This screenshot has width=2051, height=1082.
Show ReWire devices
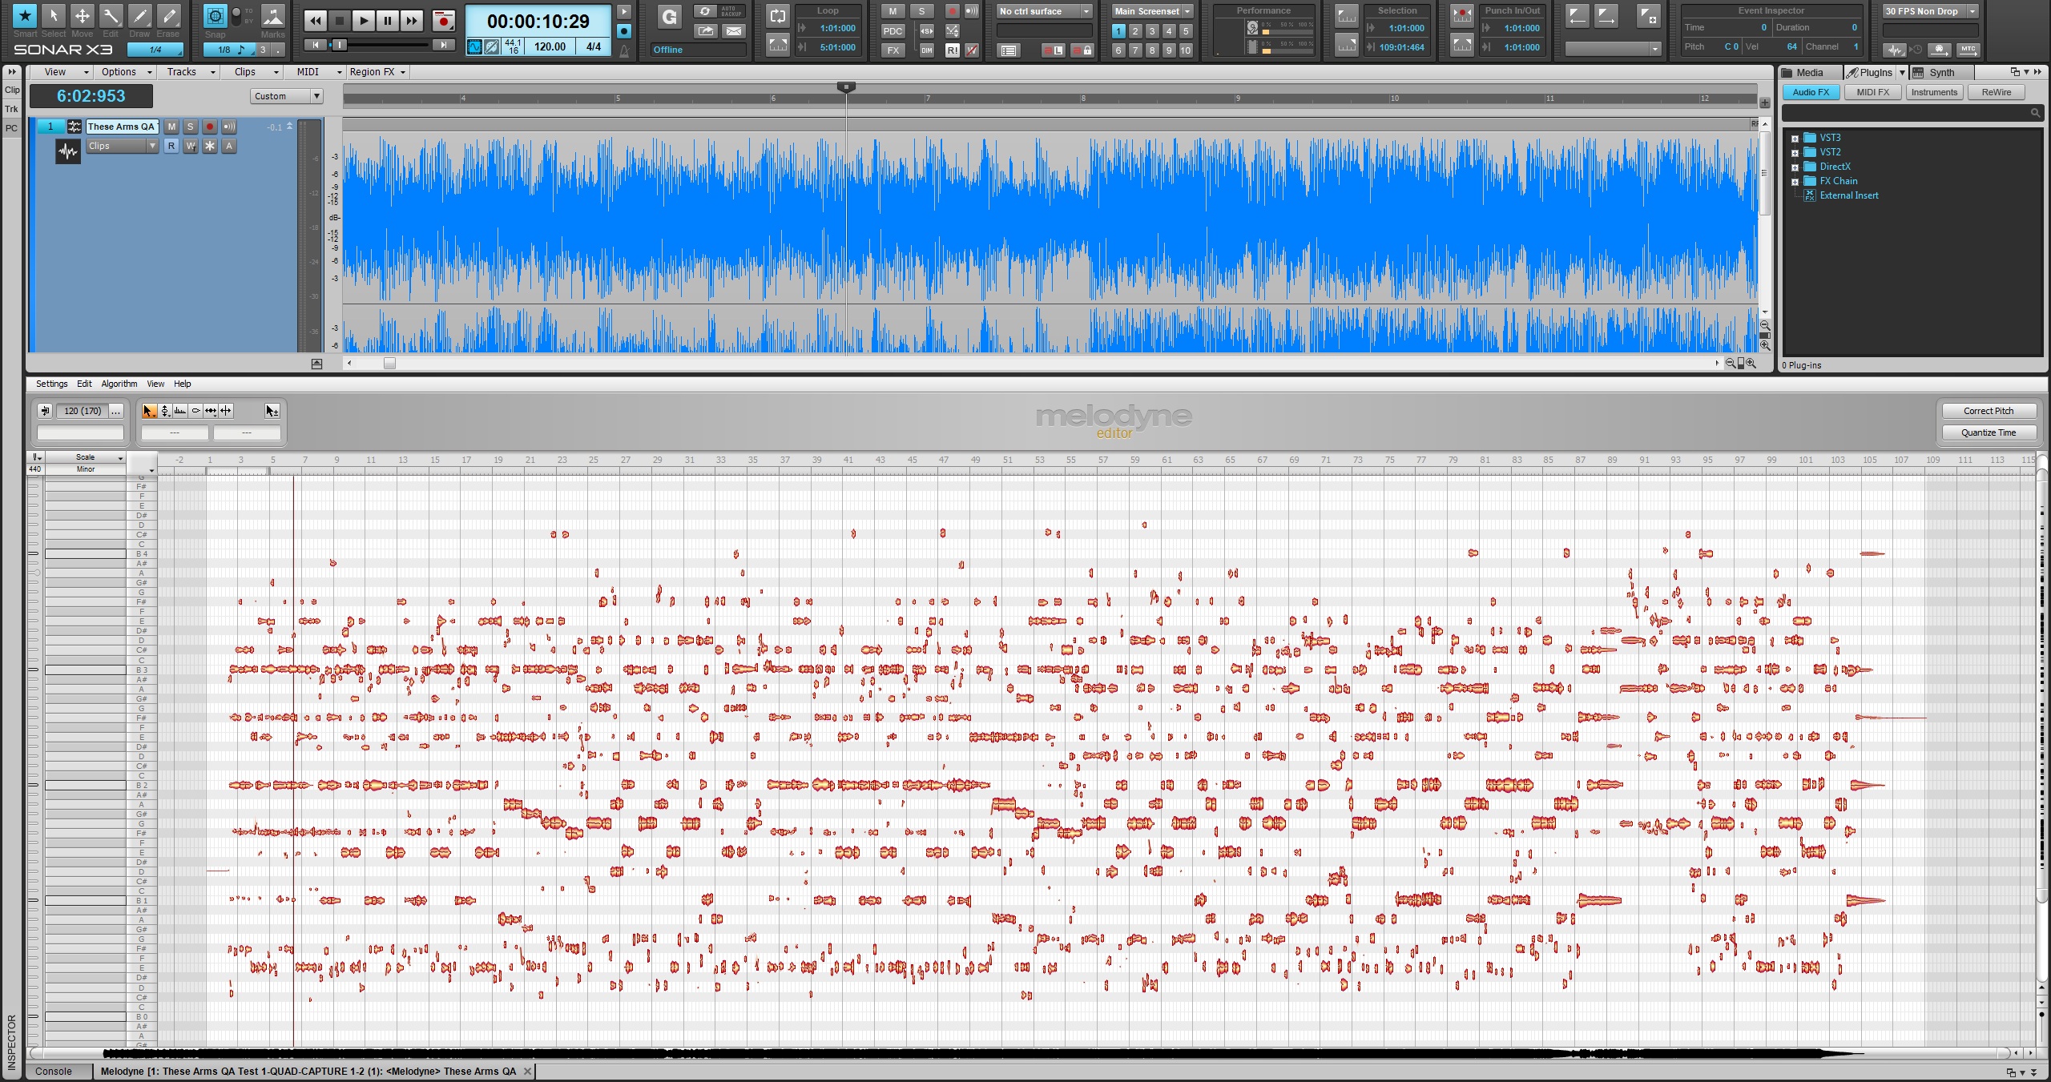tap(1996, 92)
